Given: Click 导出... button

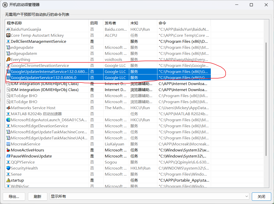Looking at the screenshot, I should (x=14, y=197).
